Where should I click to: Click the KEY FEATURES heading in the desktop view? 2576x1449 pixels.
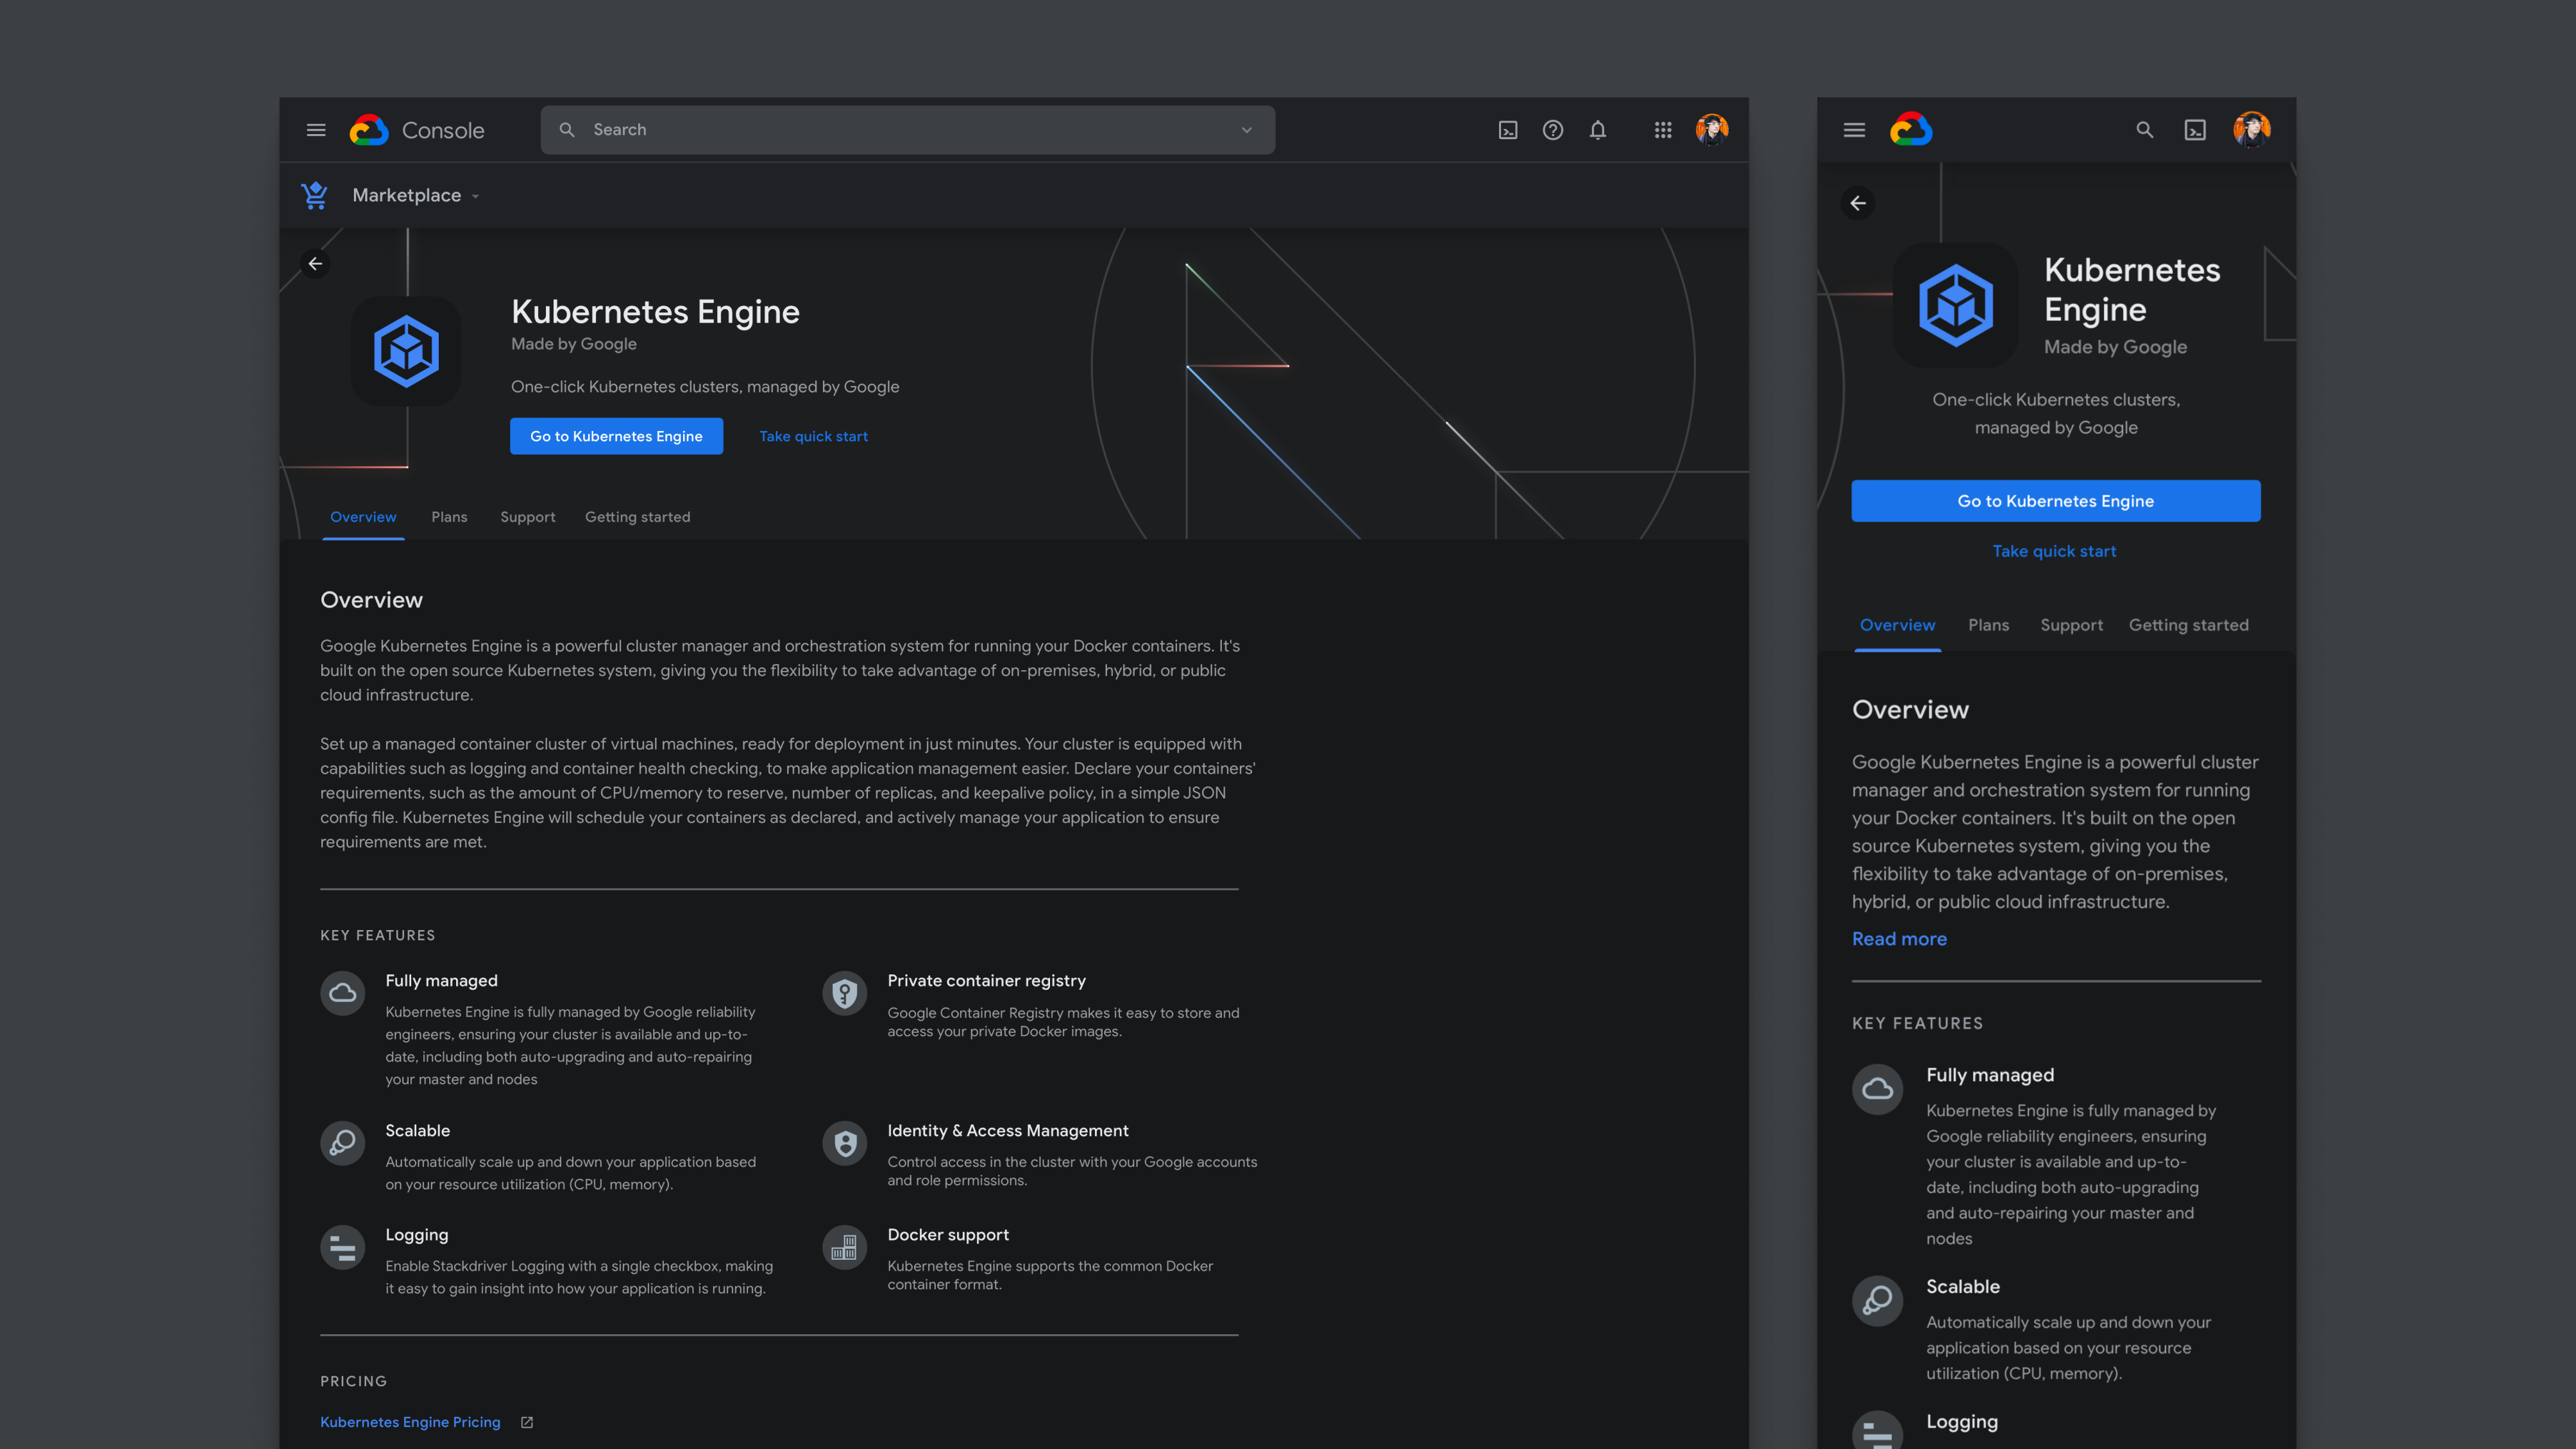coord(377,936)
